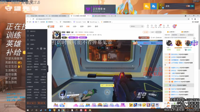The image size is (200, 112).
Task: Switch to the daily contribution tab
Action: [167, 35]
